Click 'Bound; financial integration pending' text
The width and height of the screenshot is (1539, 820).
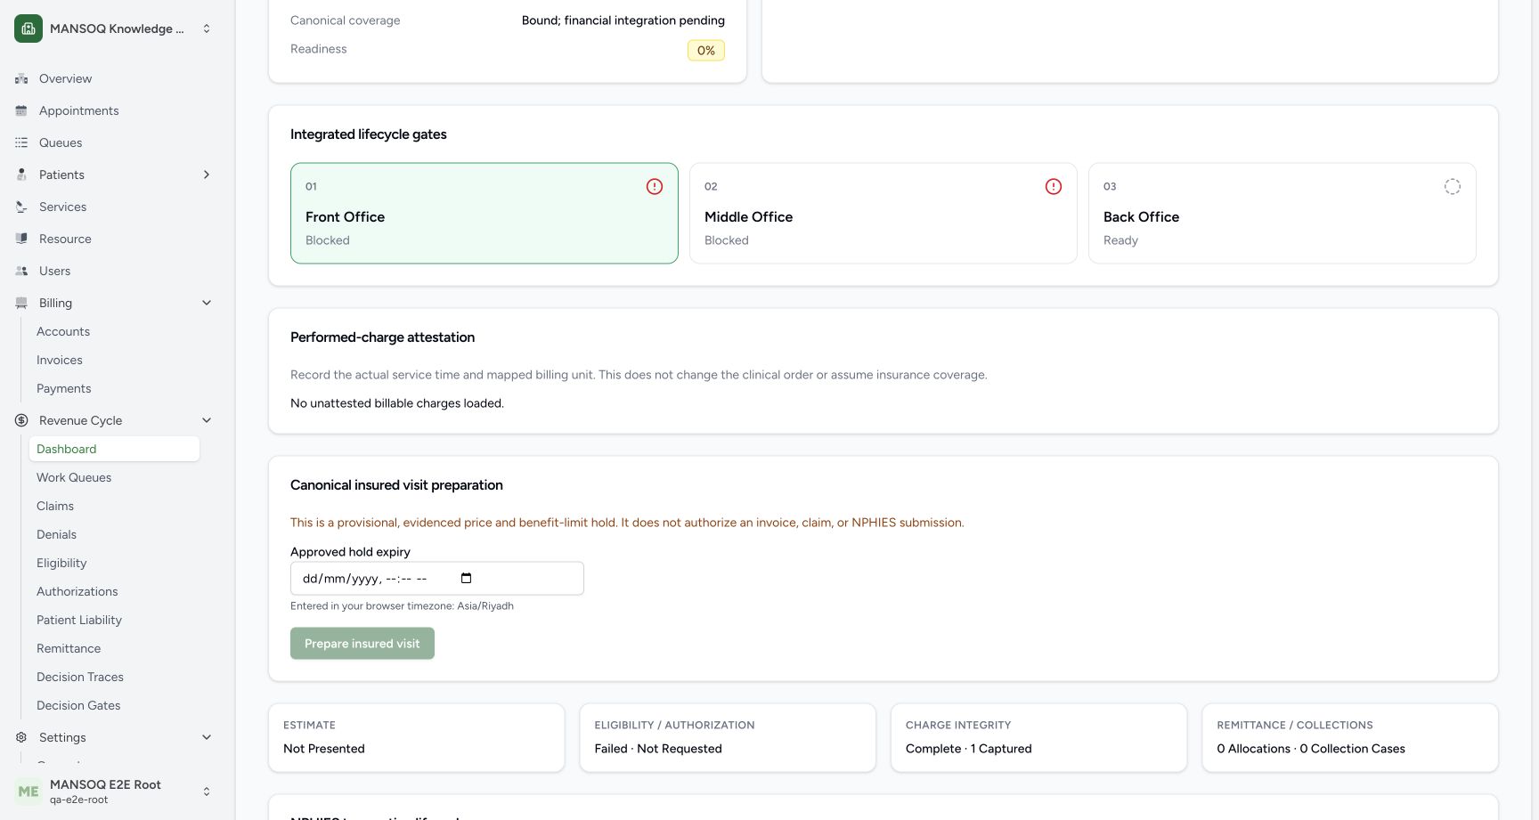[623, 20]
